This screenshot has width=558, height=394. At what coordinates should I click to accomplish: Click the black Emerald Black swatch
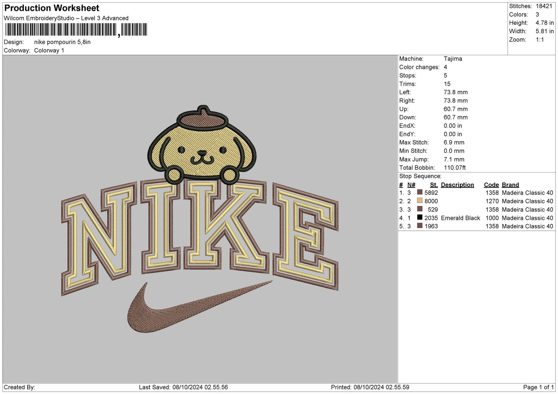(420, 218)
